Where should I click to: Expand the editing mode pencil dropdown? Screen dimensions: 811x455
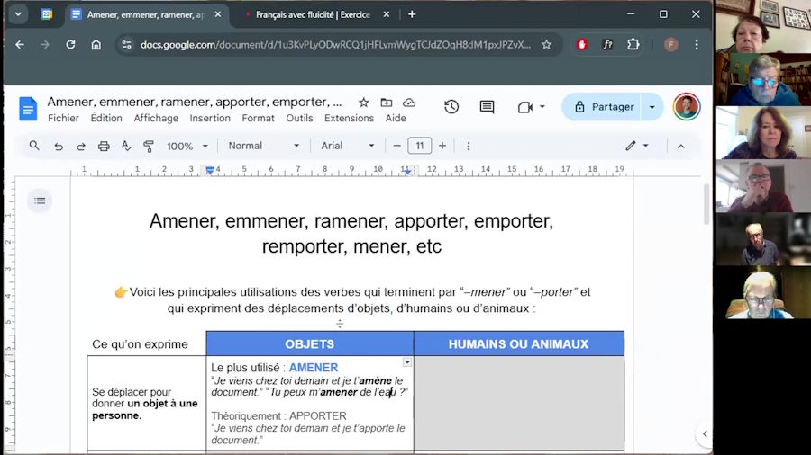(x=637, y=146)
